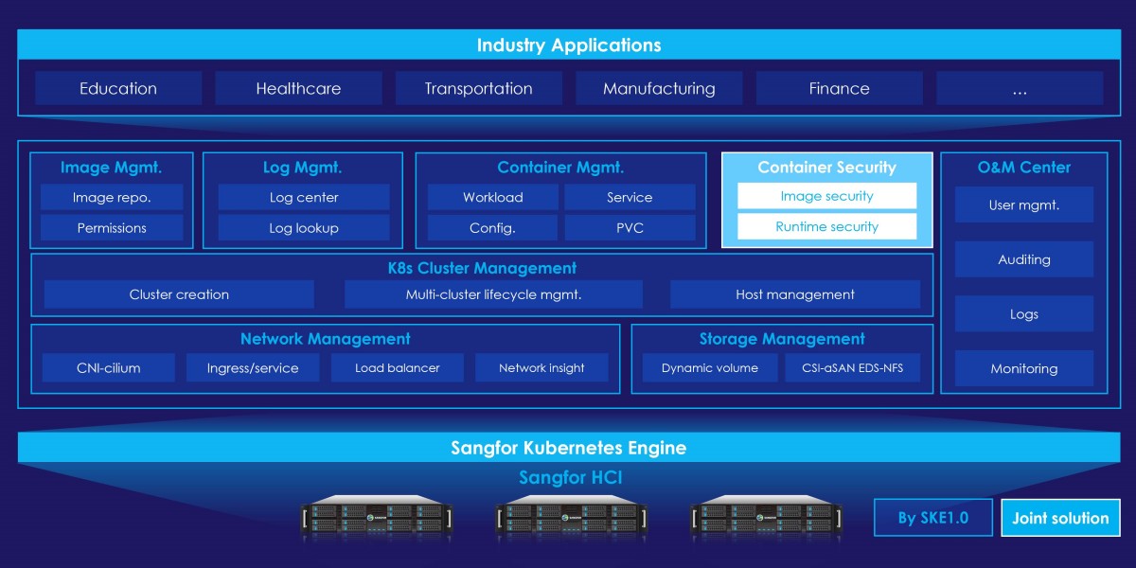Click the ellipsis box after Finance
The image size is (1136, 568).
tap(1020, 88)
